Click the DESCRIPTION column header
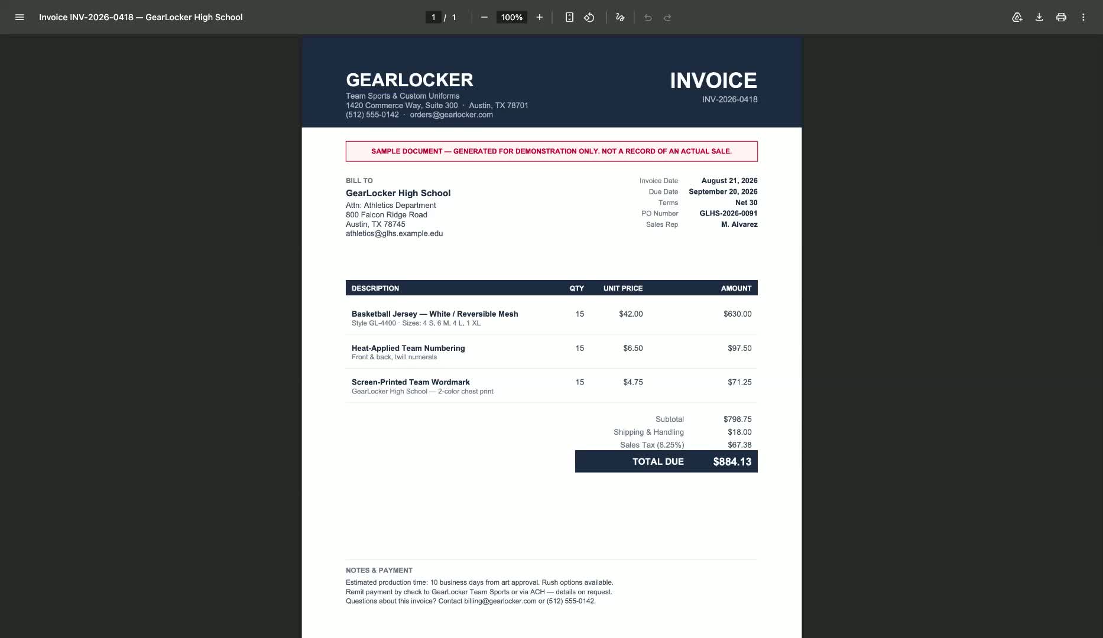 point(375,288)
